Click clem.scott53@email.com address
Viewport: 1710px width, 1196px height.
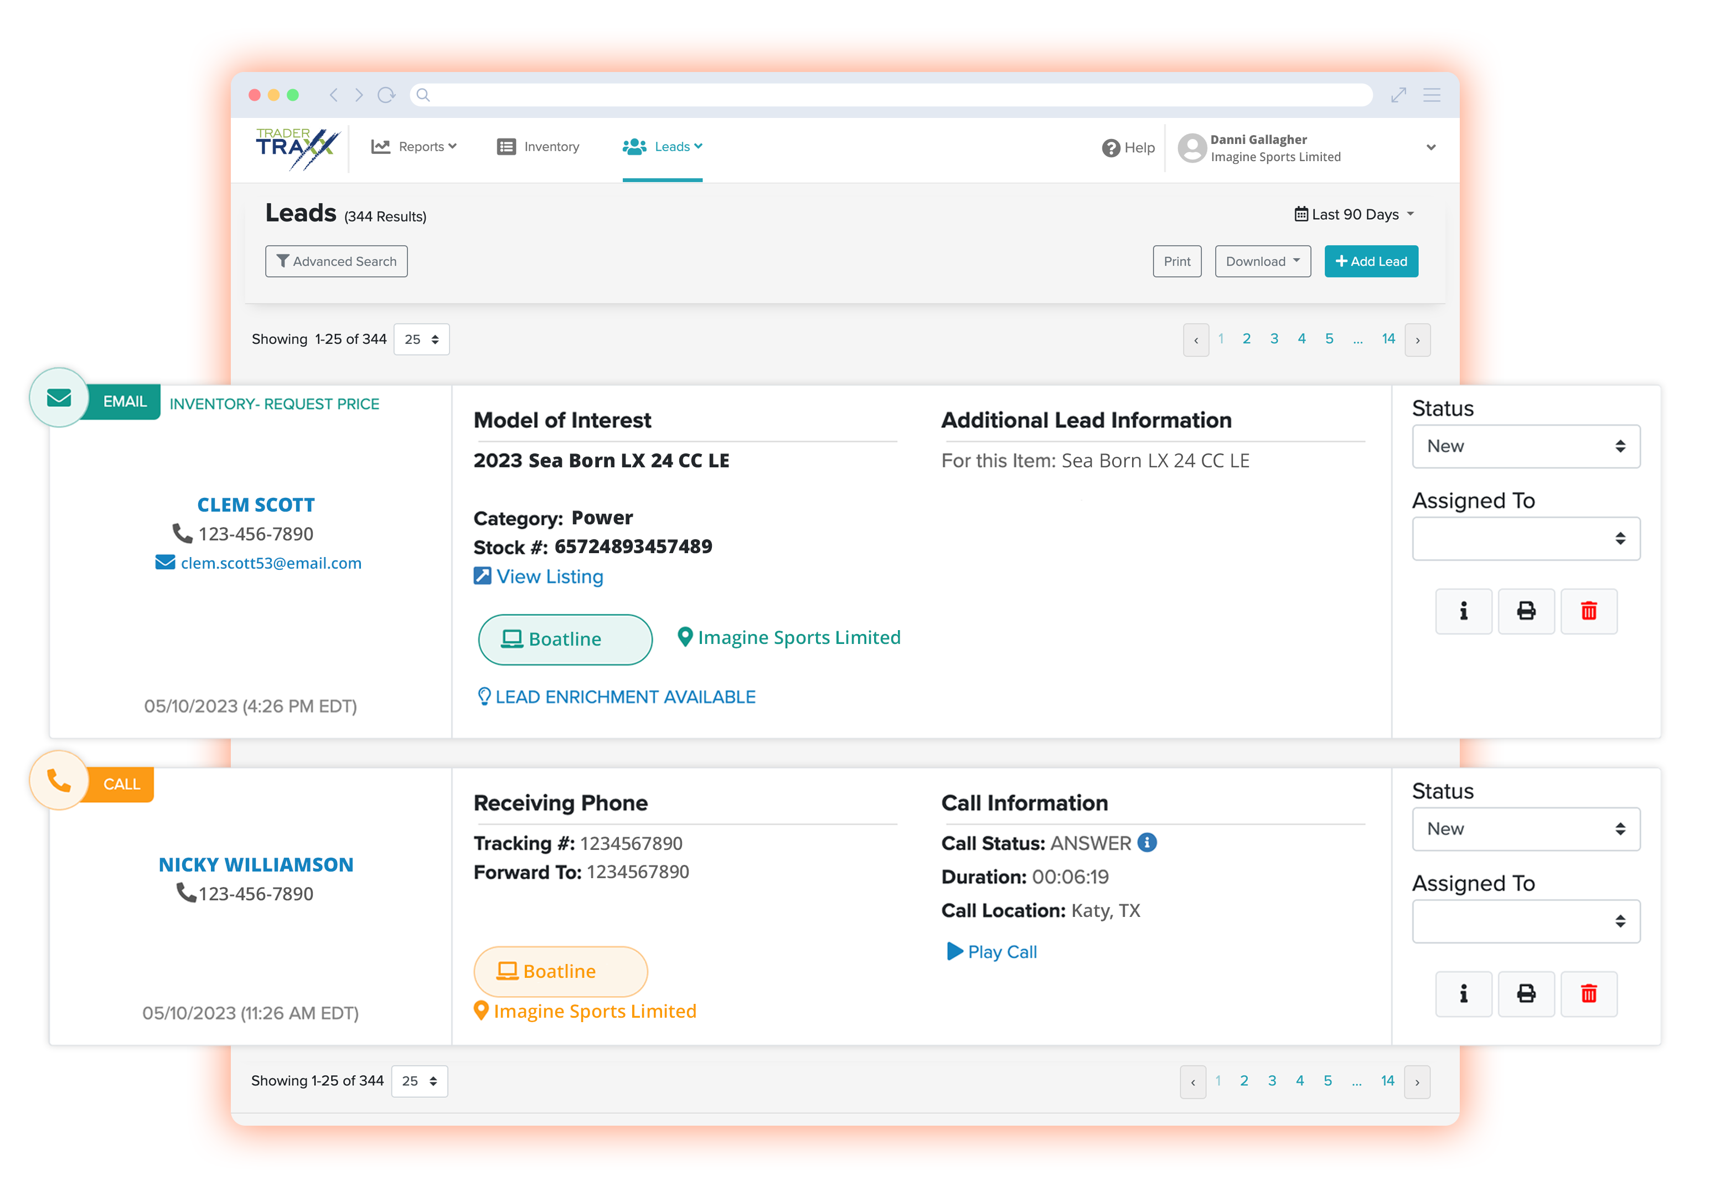271,563
